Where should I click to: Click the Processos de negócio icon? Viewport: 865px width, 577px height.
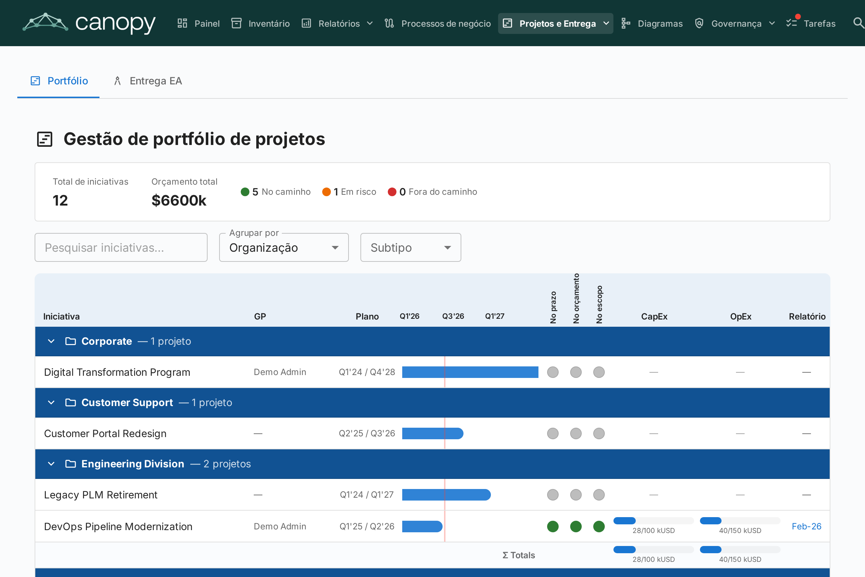[x=389, y=23]
